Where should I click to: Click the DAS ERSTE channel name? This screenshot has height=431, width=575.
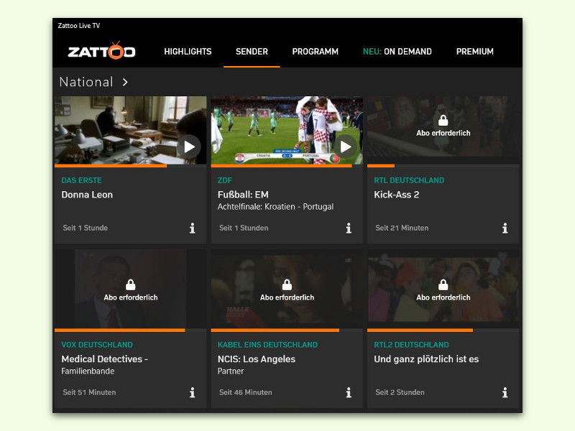[81, 180]
